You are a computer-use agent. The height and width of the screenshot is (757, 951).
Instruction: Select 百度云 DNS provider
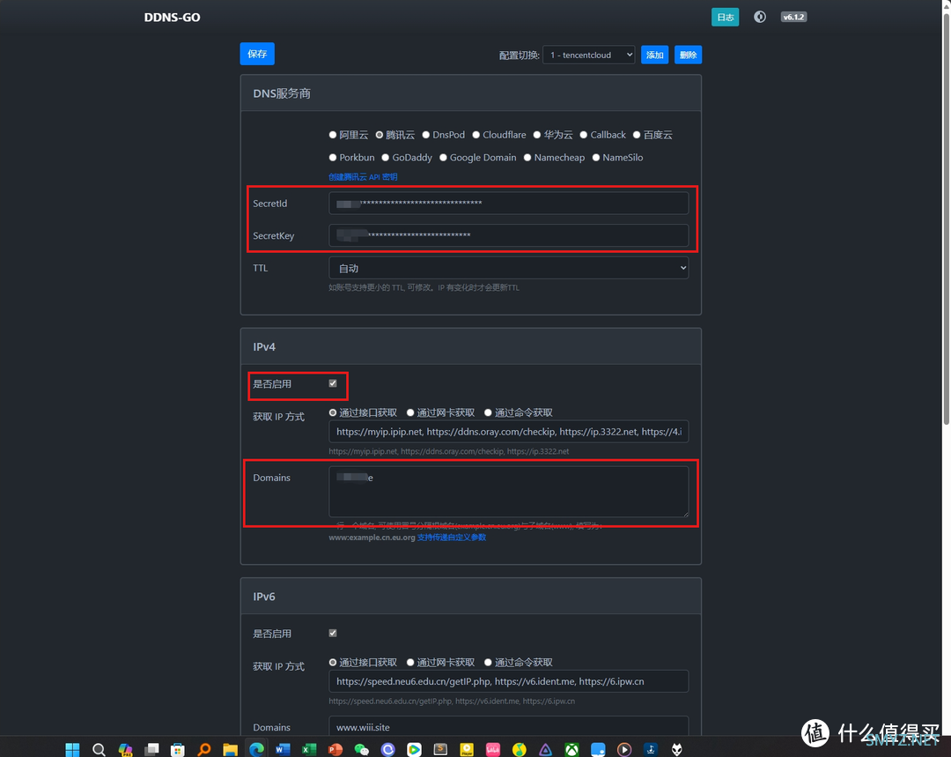[637, 135]
